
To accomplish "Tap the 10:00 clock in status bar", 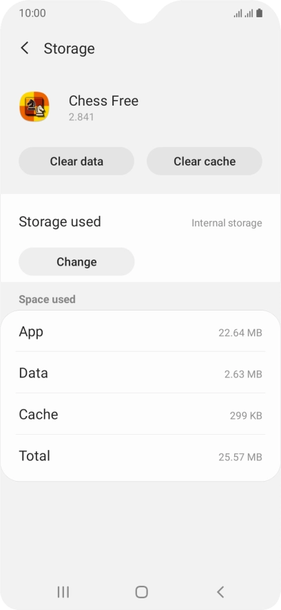I will pyautogui.click(x=32, y=13).
